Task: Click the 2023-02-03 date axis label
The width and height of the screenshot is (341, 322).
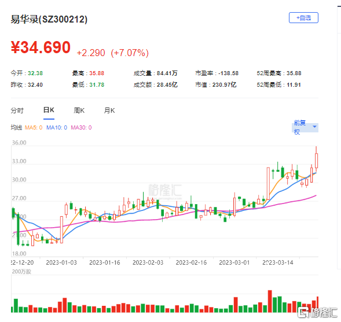Action: tap(148, 262)
